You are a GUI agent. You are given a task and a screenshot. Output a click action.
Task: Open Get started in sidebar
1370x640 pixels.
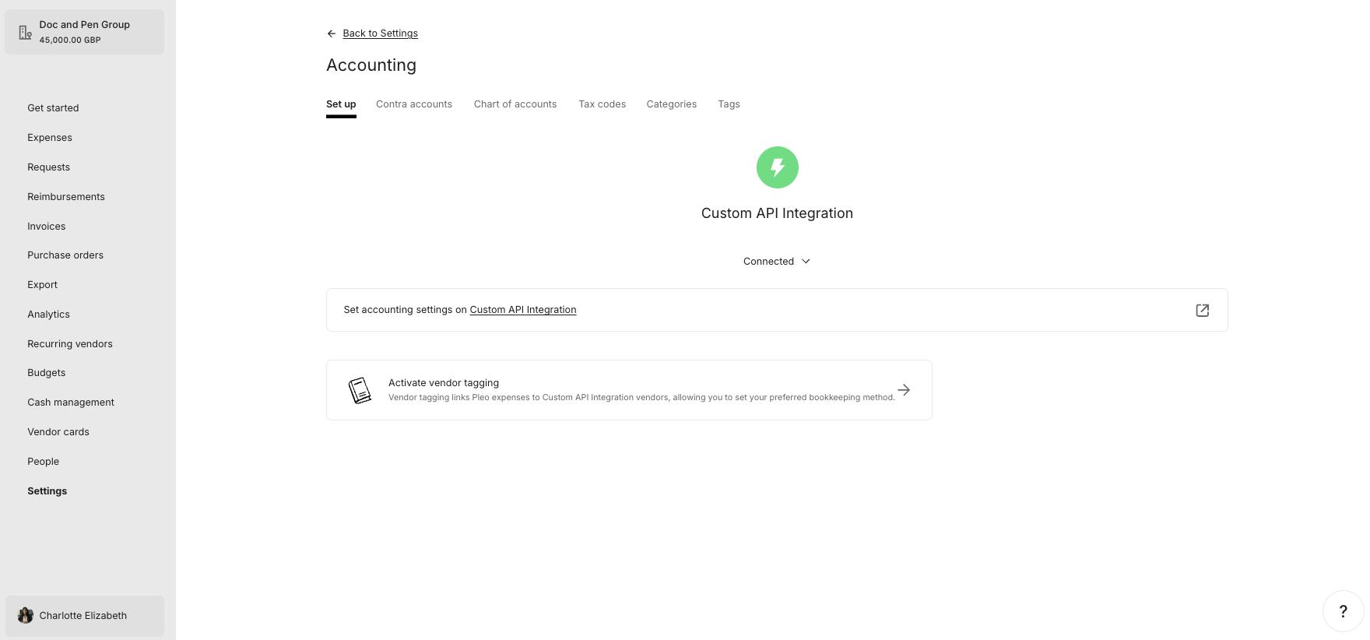pos(53,108)
